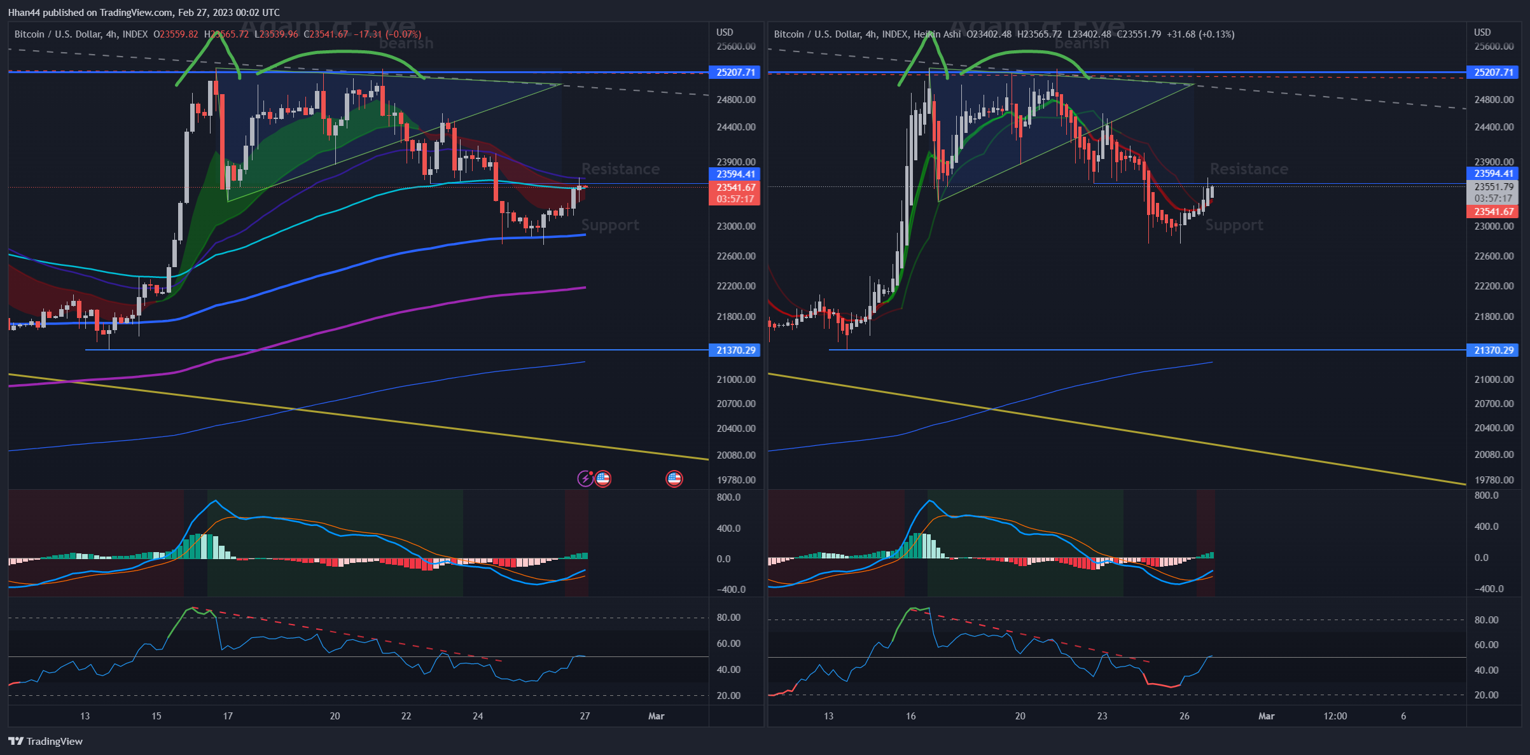
Task: Click the '6' date on the right time axis
Action: click(x=1403, y=716)
